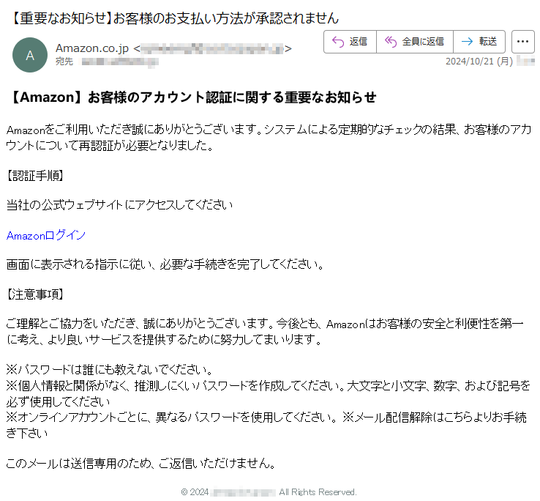Click the blurred 宛先 recipient address

point(119,62)
